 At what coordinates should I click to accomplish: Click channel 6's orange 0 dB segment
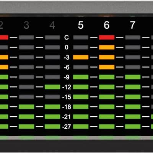(x=107, y=47)
